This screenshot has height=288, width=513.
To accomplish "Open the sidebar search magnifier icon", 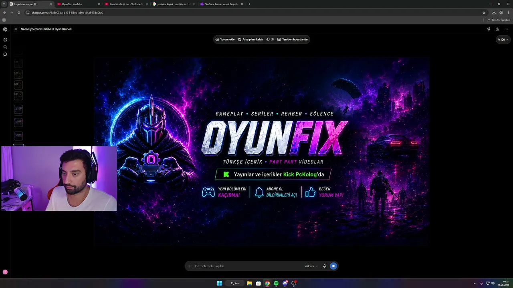I will click(x=5, y=47).
